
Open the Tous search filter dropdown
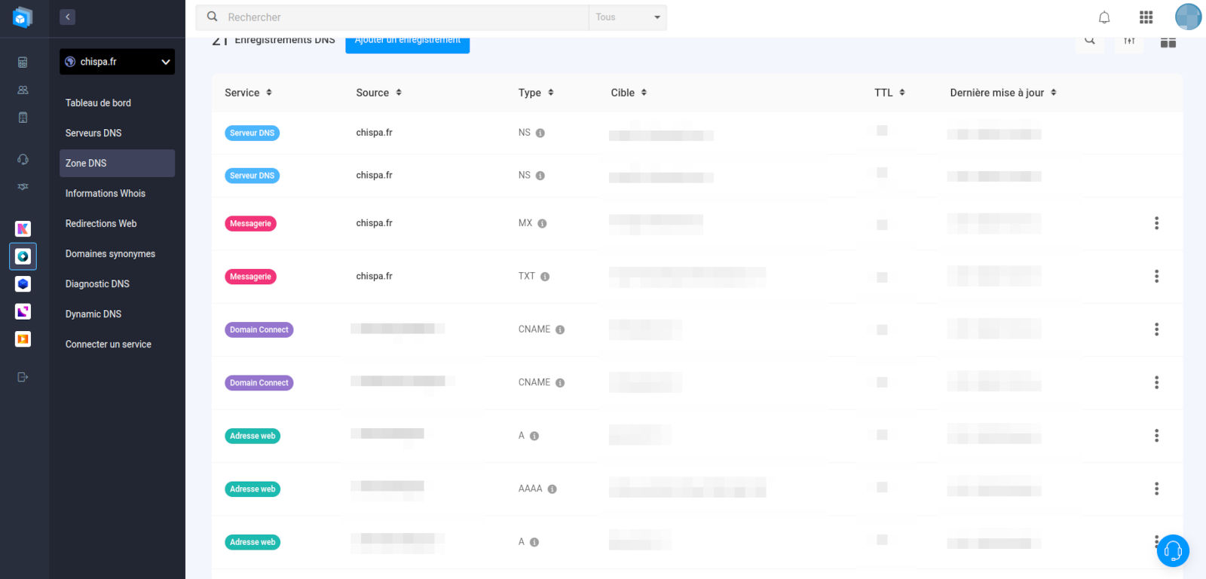(627, 17)
